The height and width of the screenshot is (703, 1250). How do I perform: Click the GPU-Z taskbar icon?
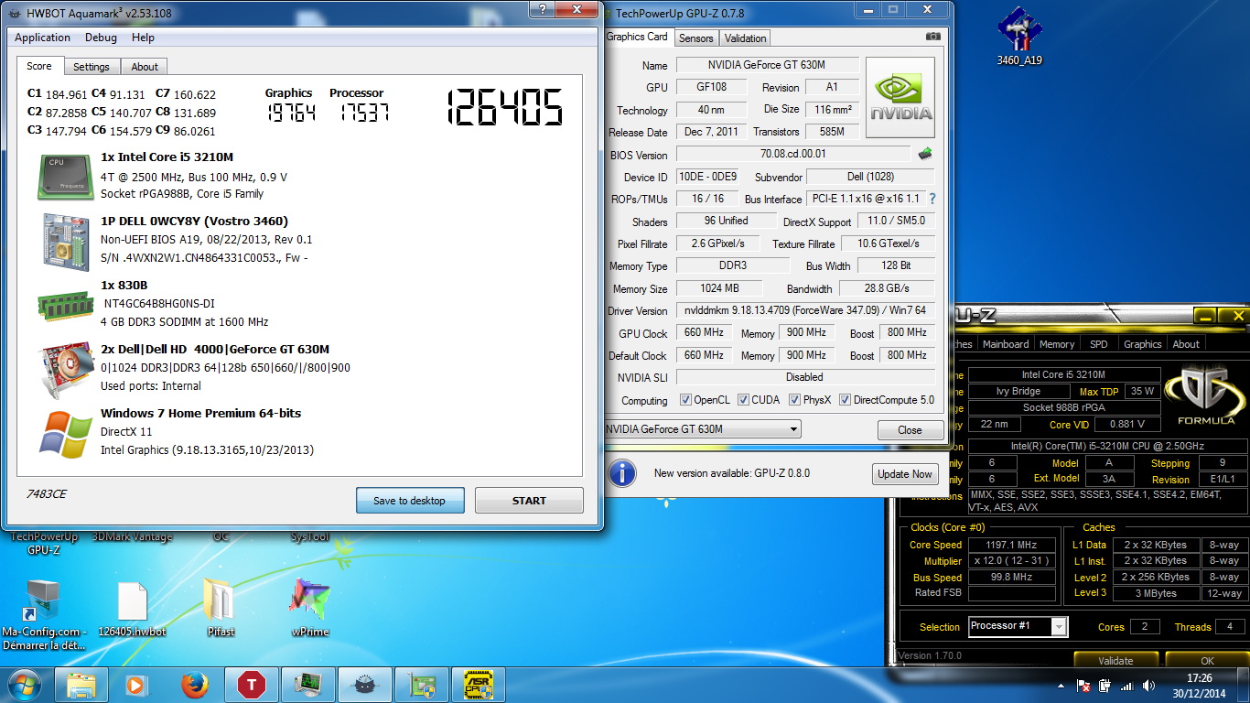[x=422, y=685]
